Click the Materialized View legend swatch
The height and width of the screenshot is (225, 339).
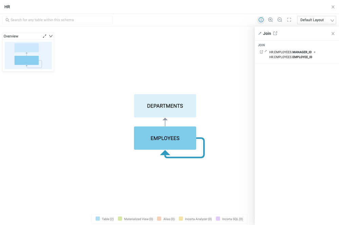[x=120, y=219]
